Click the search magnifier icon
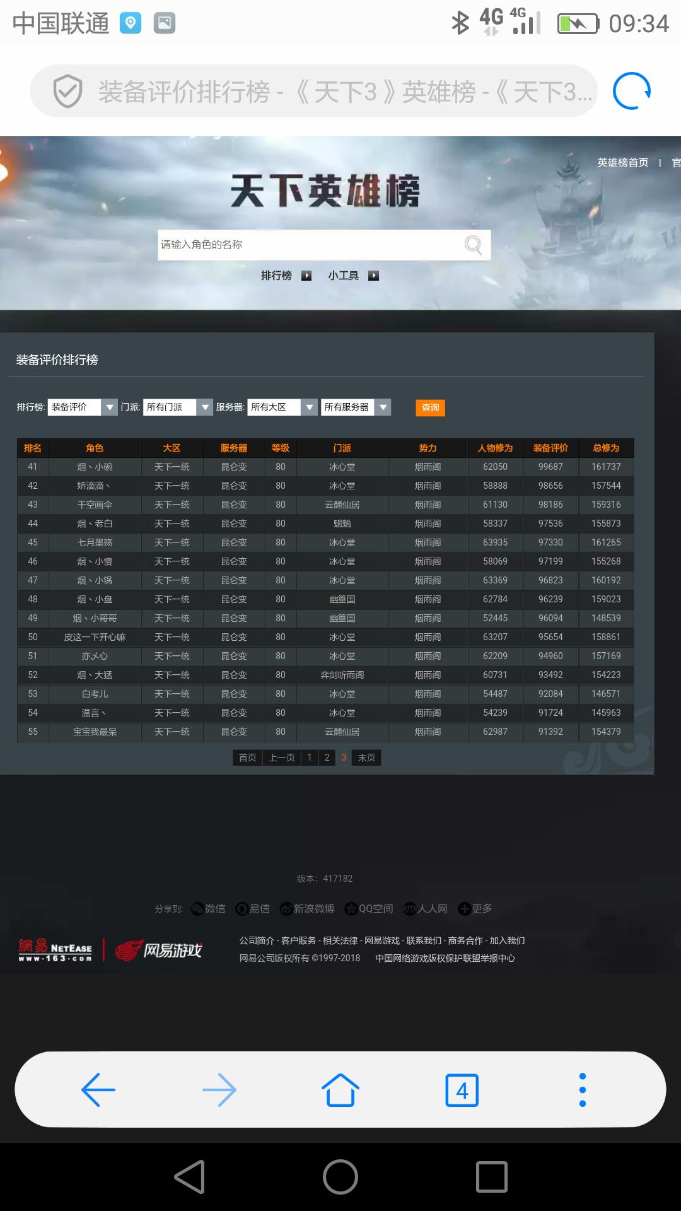681x1211 pixels. pos(473,244)
